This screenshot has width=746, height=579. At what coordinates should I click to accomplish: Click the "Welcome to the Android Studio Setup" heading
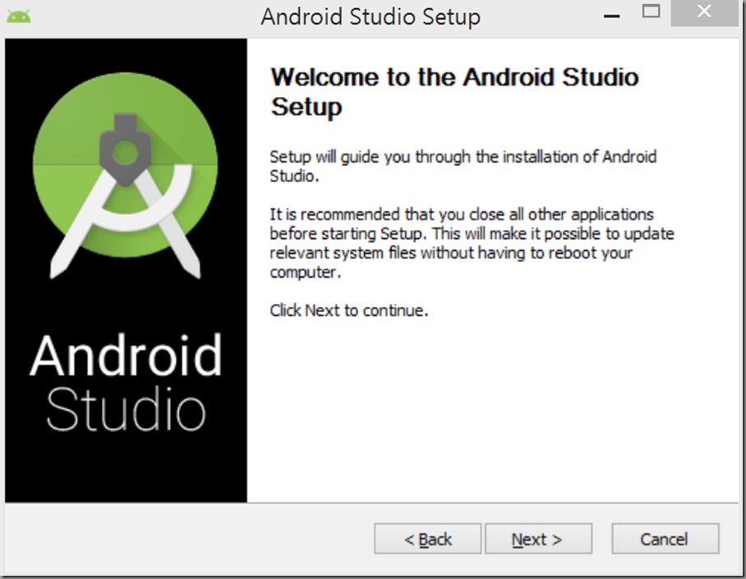(454, 91)
